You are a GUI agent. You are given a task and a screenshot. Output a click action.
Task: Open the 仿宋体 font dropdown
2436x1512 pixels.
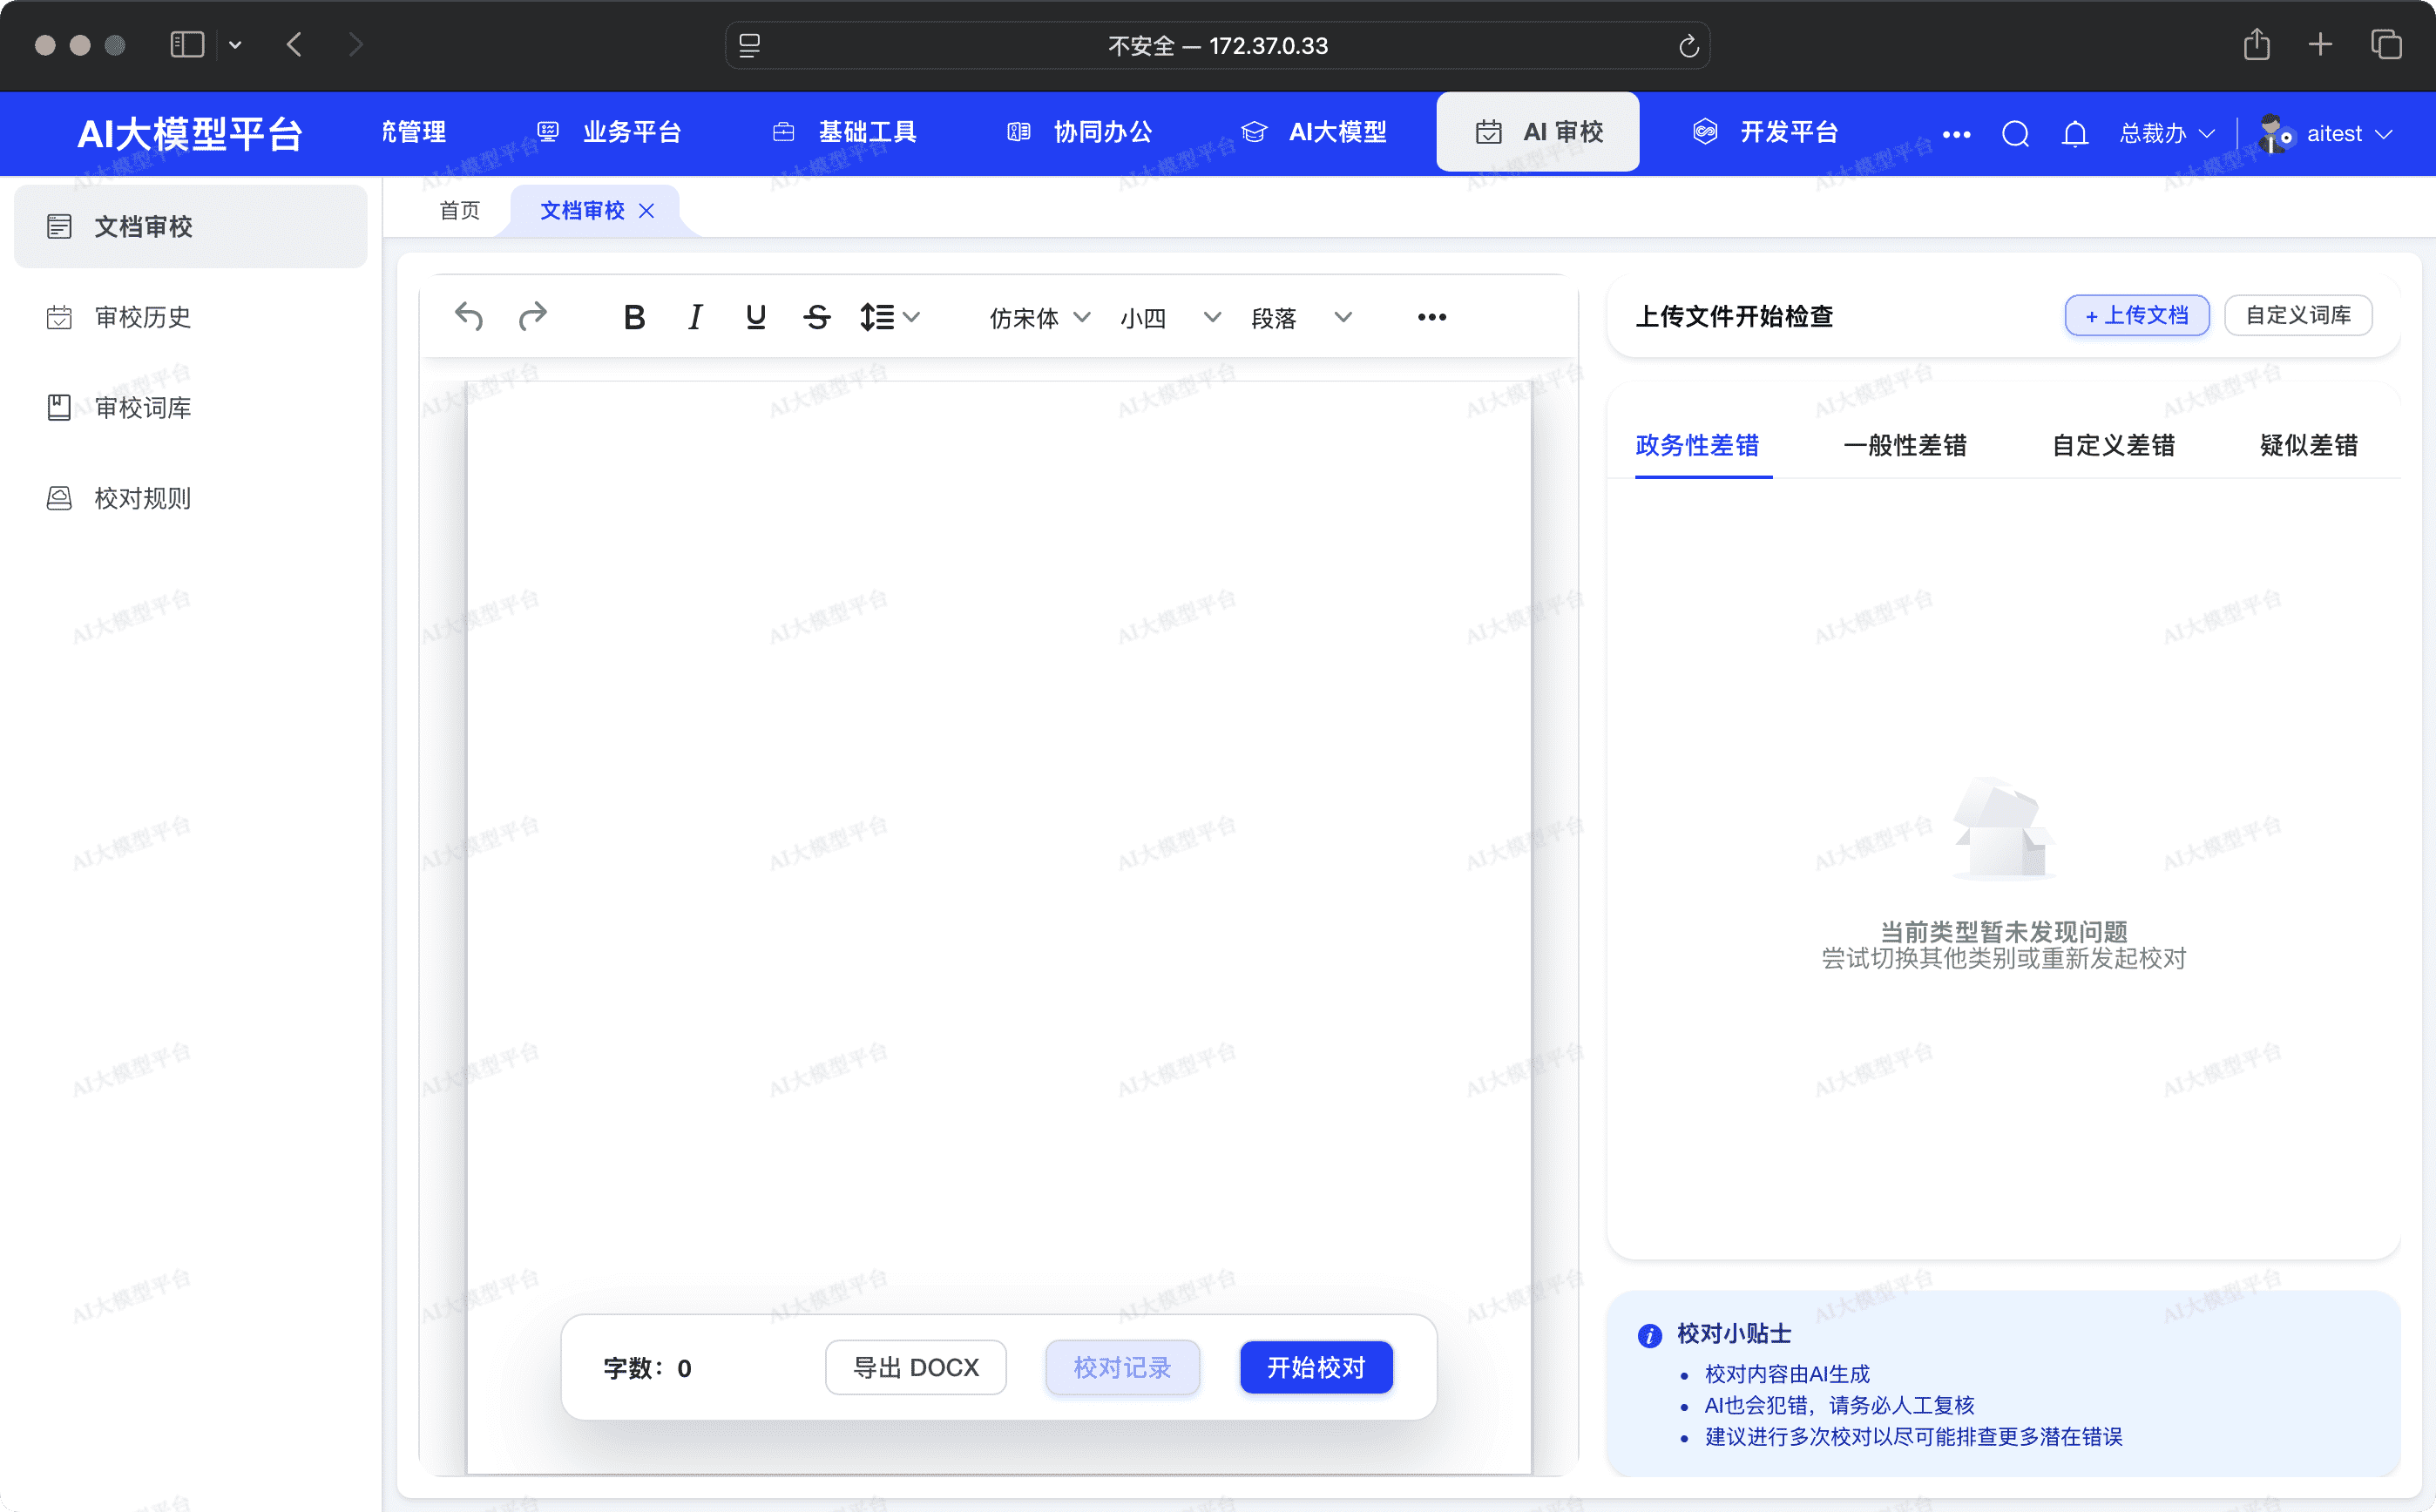1039,318
